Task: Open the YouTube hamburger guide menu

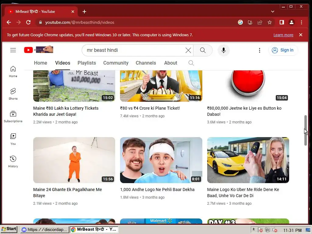Action: point(13,50)
